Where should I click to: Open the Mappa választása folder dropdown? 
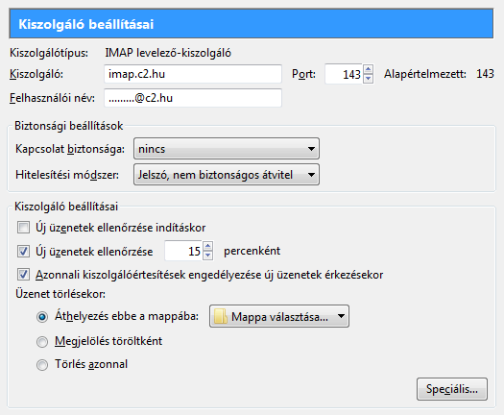(279, 317)
